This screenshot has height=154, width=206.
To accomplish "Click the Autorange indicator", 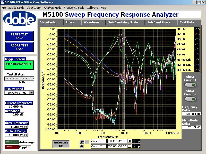I will [x=12, y=142].
